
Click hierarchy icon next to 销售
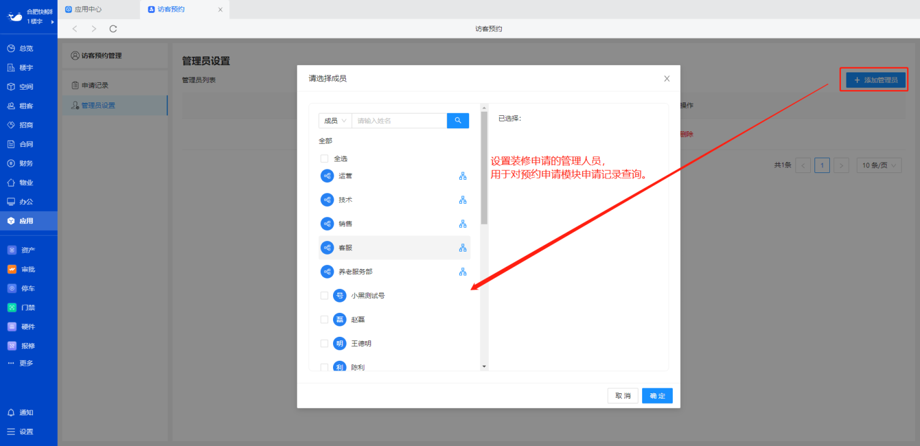(463, 224)
